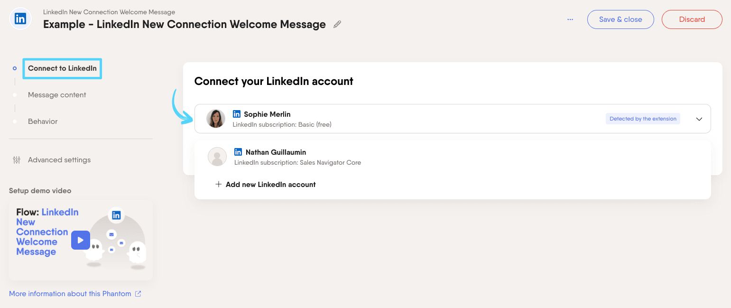Click 'LinkedIn New Connection Welcome Message' subtitle
The height and width of the screenshot is (308, 731).
(x=109, y=12)
